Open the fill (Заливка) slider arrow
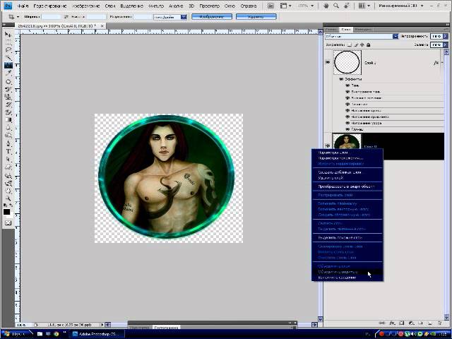Screen dimensions: 452x339 [446, 44]
